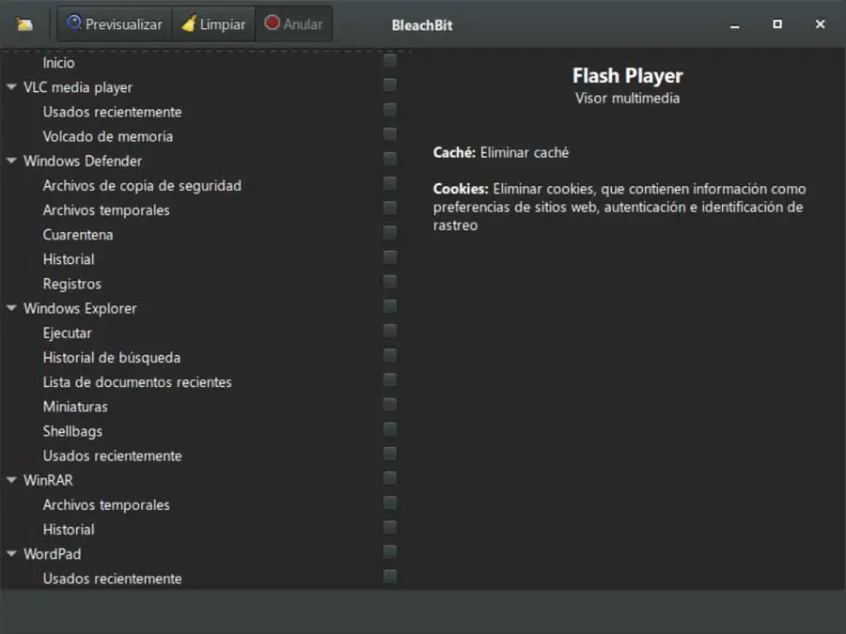Tick the WinRAR group checkbox

[389, 478]
